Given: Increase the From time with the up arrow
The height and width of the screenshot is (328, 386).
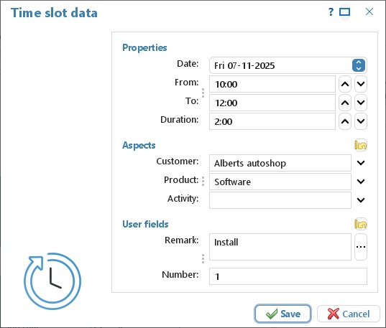Looking at the screenshot, I should point(345,84).
